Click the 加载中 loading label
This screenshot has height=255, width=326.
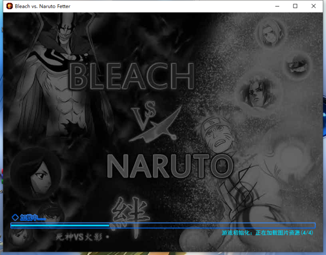[x=33, y=218]
